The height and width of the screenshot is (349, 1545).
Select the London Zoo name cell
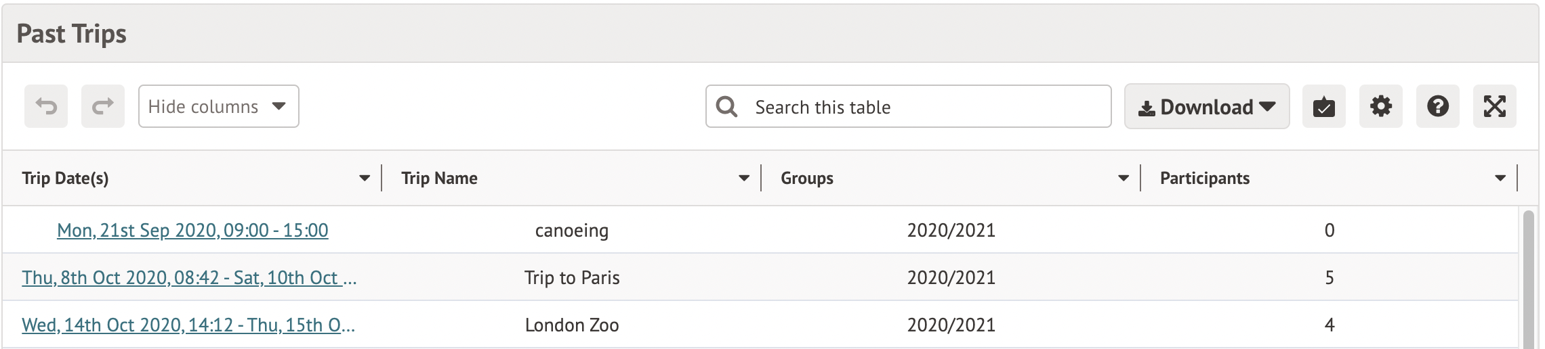pyautogui.click(x=572, y=325)
